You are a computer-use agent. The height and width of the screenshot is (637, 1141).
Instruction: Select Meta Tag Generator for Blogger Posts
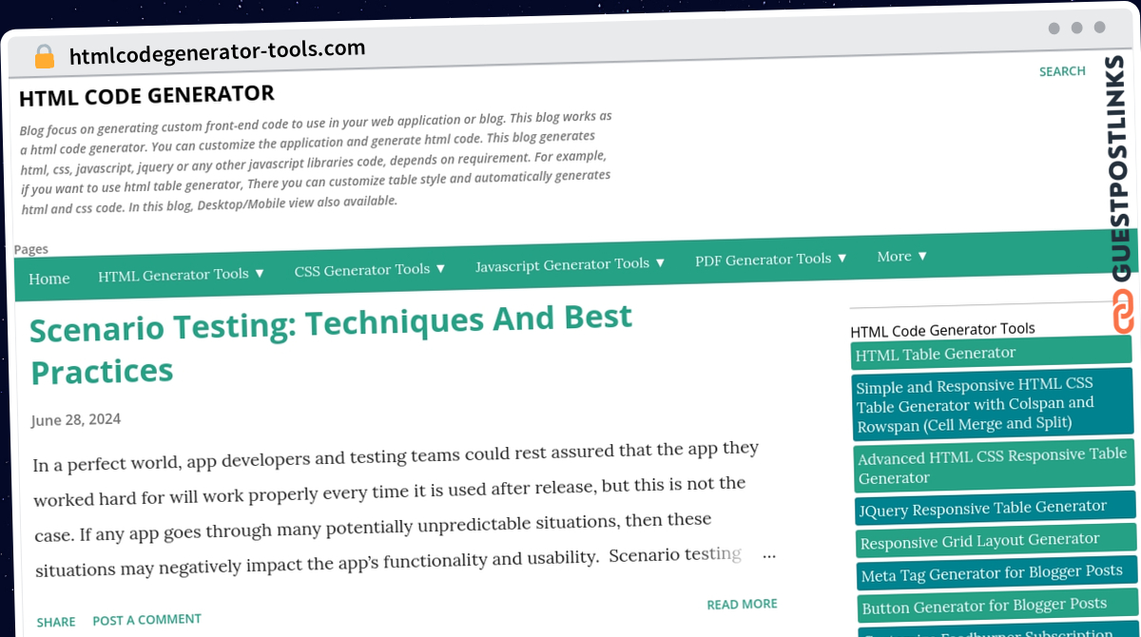(997, 572)
